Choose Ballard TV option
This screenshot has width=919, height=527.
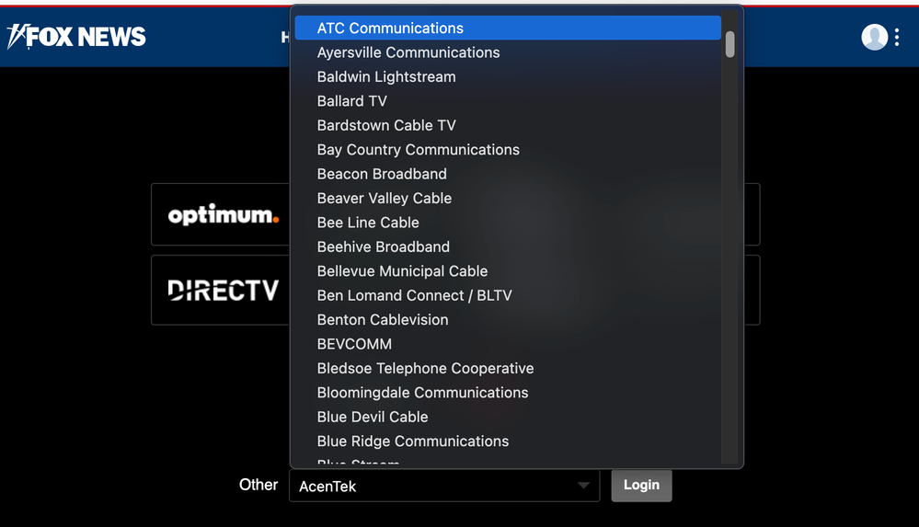(x=352, y=101)
